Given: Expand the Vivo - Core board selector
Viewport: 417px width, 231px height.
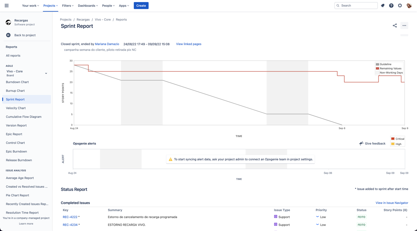Looking at the screenshot, I should pos(46,73).
